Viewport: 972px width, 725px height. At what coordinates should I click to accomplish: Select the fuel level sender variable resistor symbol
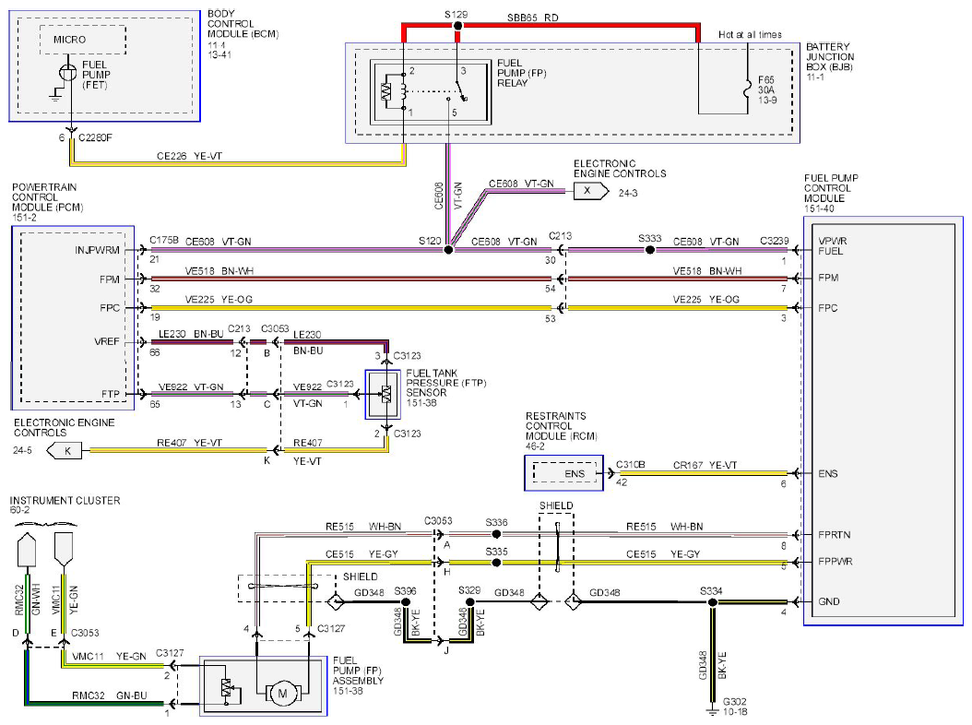coord(228,687)
